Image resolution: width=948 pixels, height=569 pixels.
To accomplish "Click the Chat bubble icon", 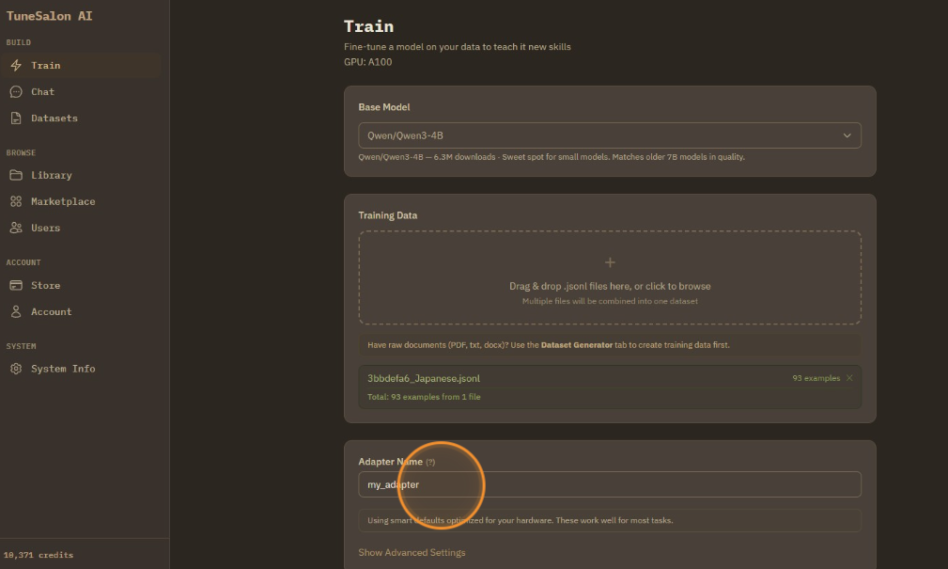I will pyautogui.click(x=16, y=92).
